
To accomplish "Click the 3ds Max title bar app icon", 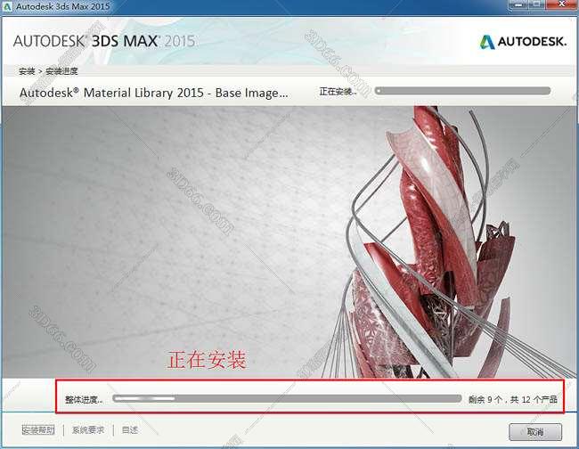I will (x=7, y=6).
